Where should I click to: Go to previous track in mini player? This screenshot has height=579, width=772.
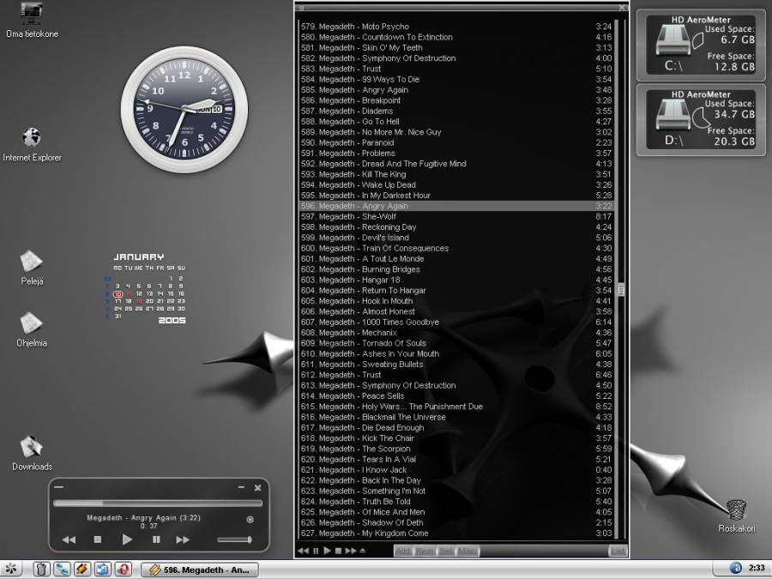point(69,540)
